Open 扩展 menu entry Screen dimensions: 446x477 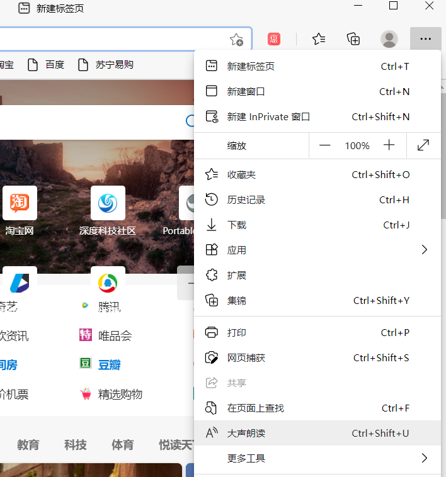pos(317,275)
